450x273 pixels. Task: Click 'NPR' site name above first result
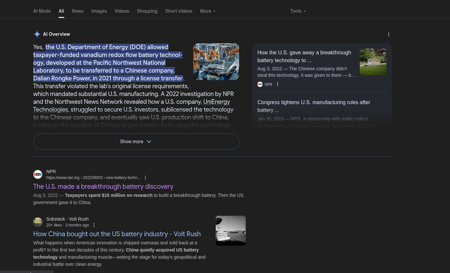pyautogui.click(x=51, y=171)
